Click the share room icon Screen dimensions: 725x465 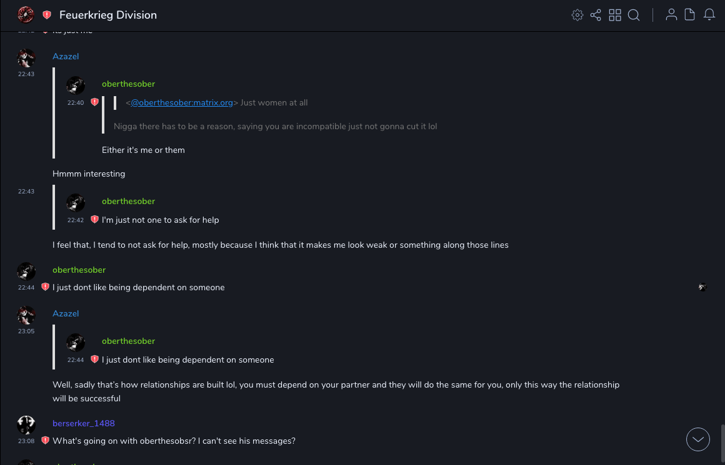[596, 15]
